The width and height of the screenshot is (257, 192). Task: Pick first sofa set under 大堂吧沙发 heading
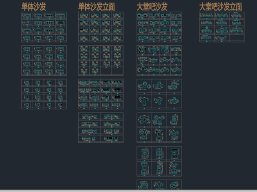tap(142, 15)
